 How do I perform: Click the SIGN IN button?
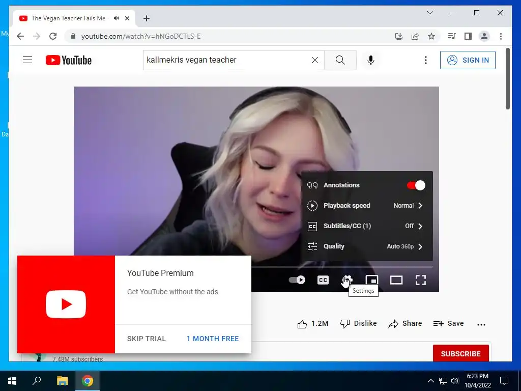[468, 60]
